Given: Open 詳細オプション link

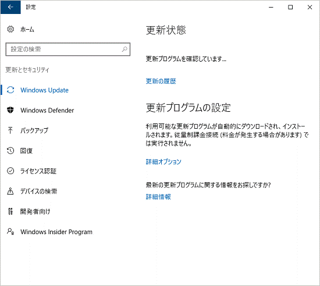Looking at the screenshot, I should click(163, 161).
